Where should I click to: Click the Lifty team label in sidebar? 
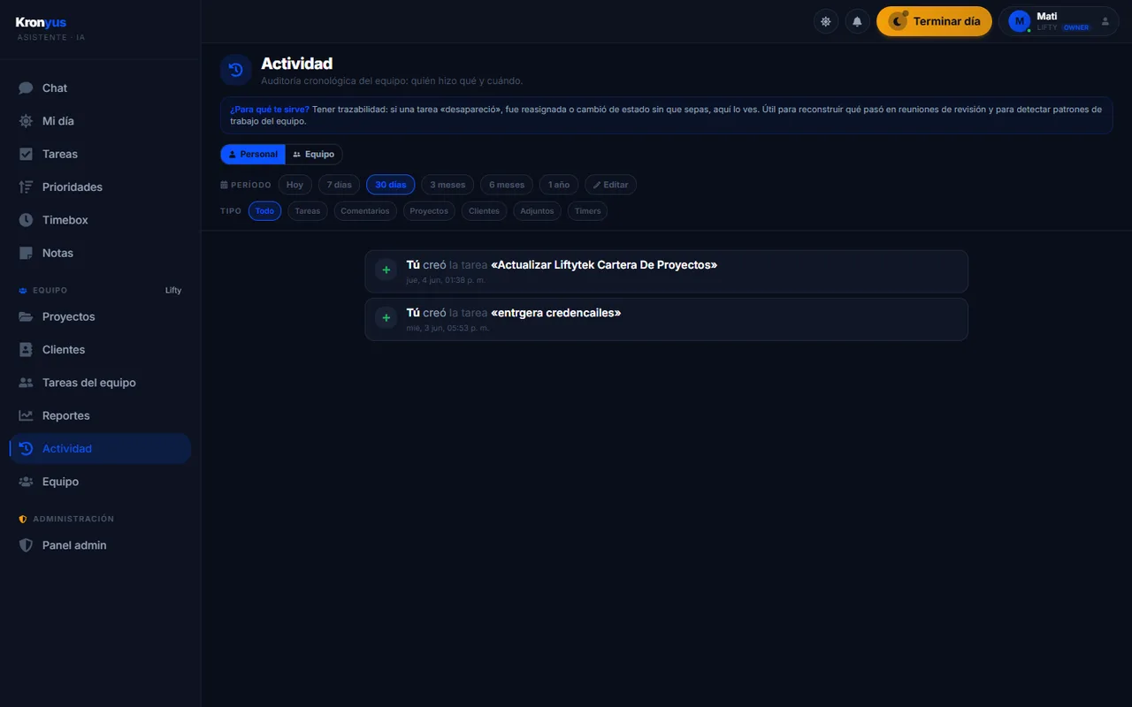click(x=173, y=290)
